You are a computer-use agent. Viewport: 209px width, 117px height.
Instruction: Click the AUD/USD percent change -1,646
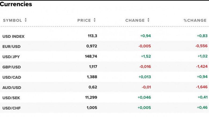[x=201, y=87]
